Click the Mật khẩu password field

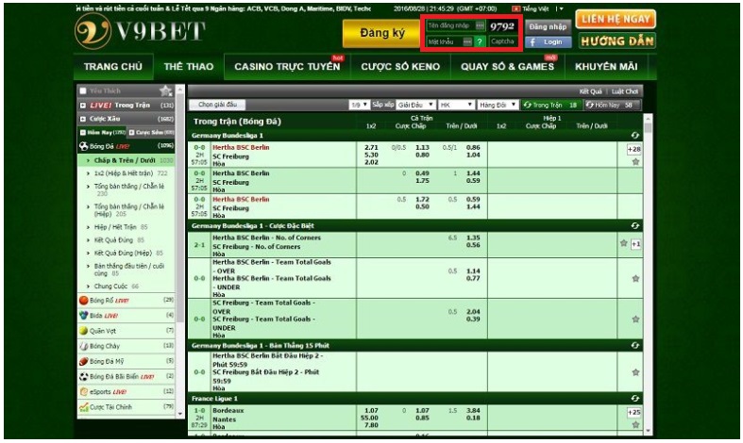[449, 41]
